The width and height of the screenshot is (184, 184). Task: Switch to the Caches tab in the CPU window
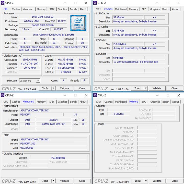point(16,9)
